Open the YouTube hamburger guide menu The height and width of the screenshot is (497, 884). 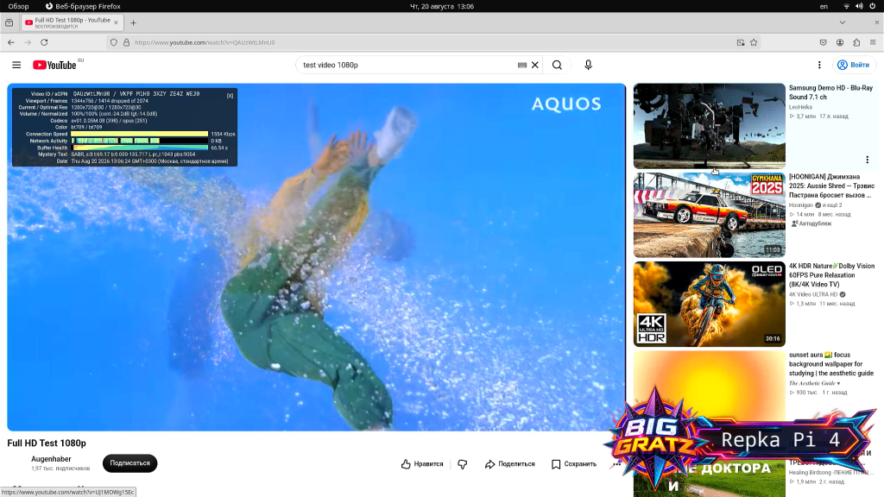point(16,65)
